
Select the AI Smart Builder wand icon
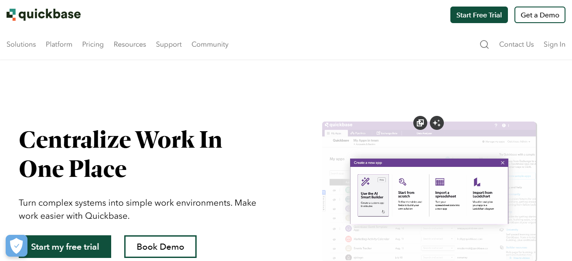pyautogui.click(x=365, y=182)
